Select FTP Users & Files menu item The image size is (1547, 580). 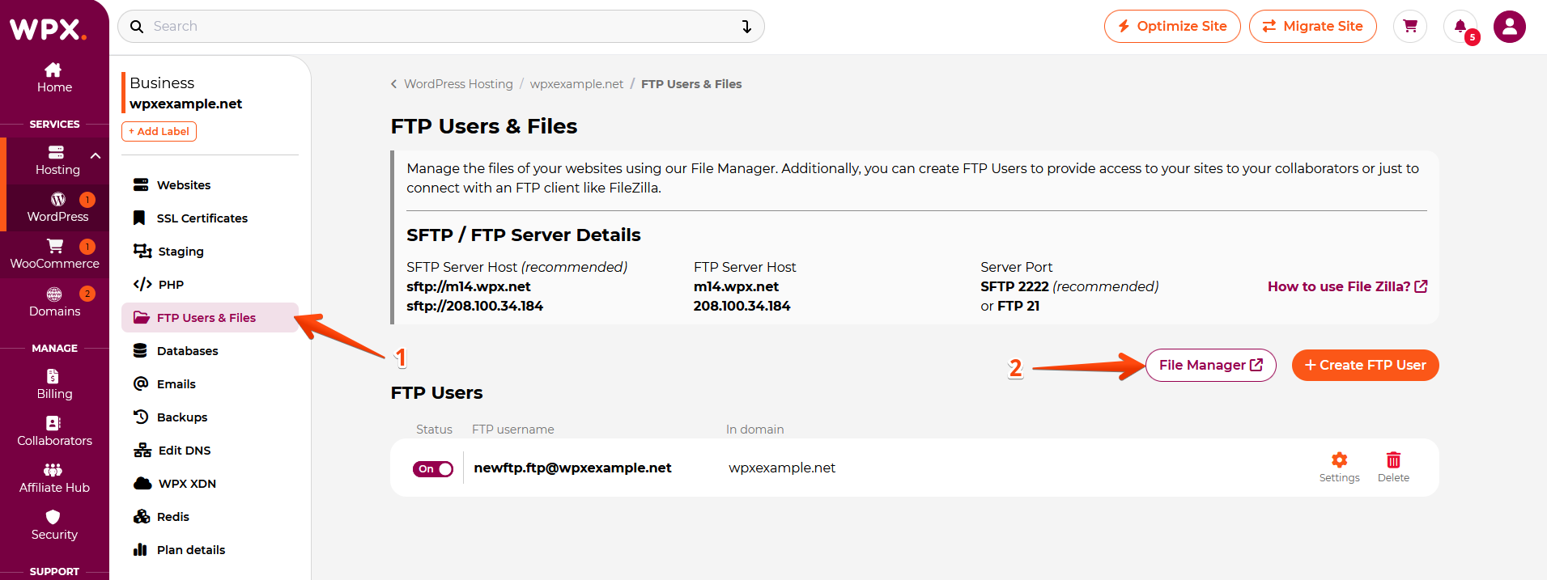(210, 318)
